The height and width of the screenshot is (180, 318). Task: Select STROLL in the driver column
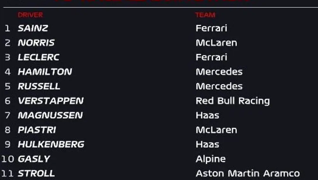(36, 174)
